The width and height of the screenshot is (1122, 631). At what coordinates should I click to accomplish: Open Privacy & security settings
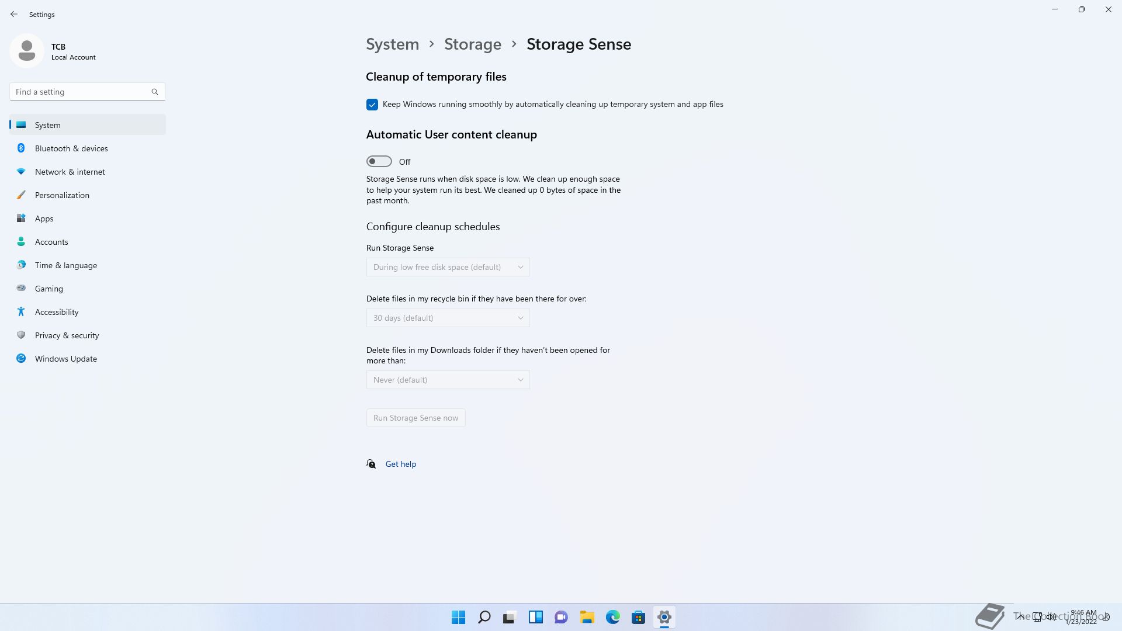click(x=88, y=335)
